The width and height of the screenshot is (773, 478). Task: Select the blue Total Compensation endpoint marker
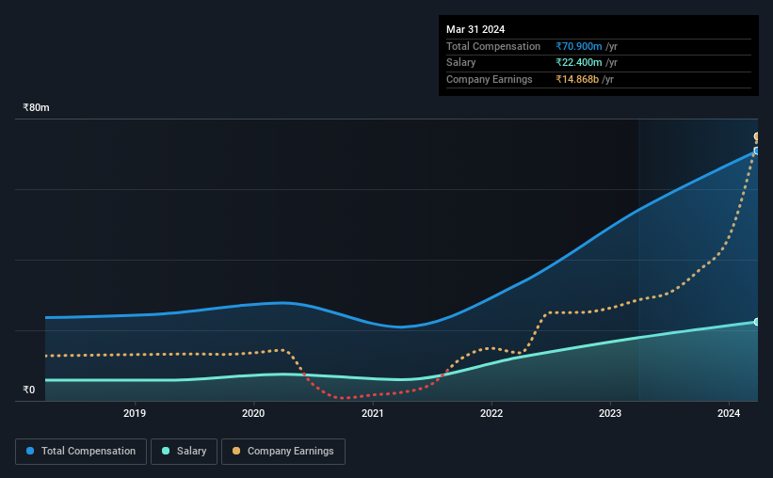pos(757,151)
